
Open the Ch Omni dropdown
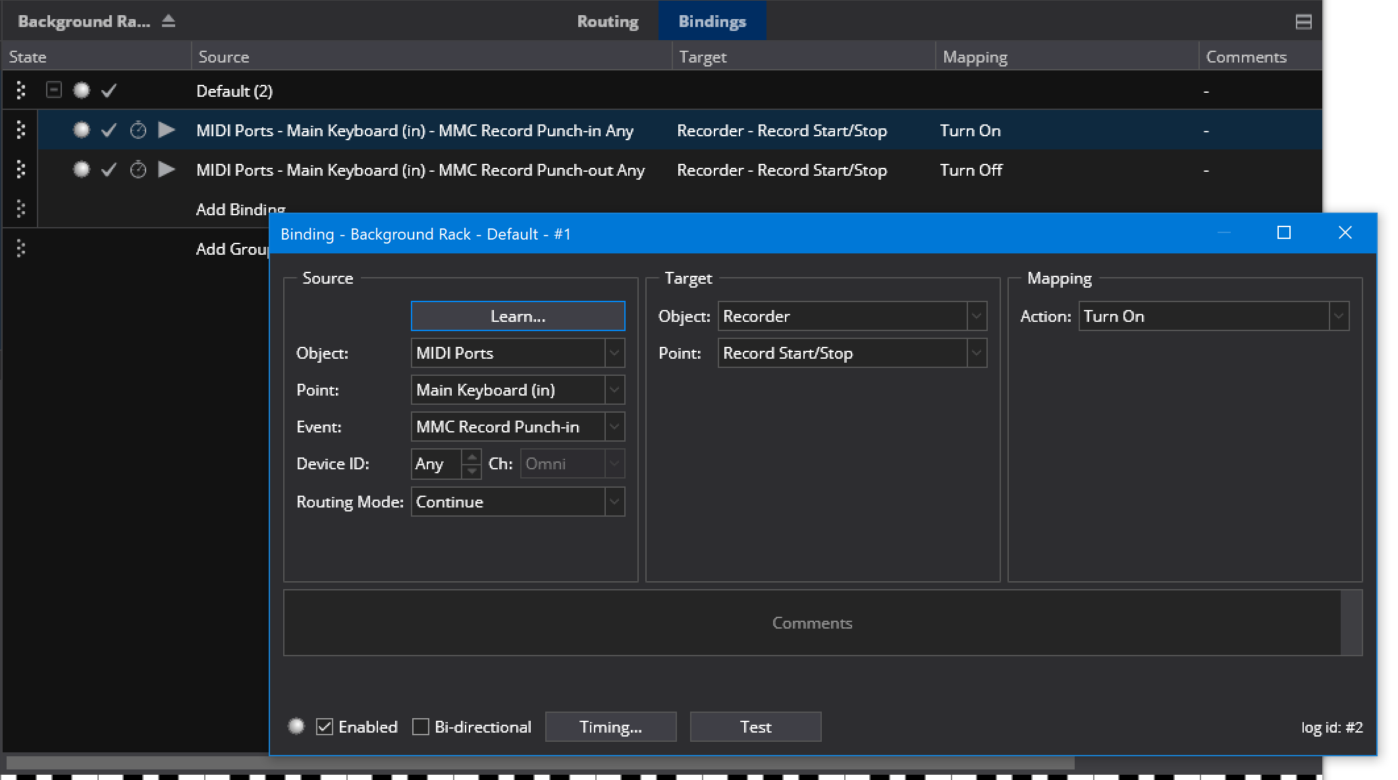pyautogui.click(x=572, y=463)
